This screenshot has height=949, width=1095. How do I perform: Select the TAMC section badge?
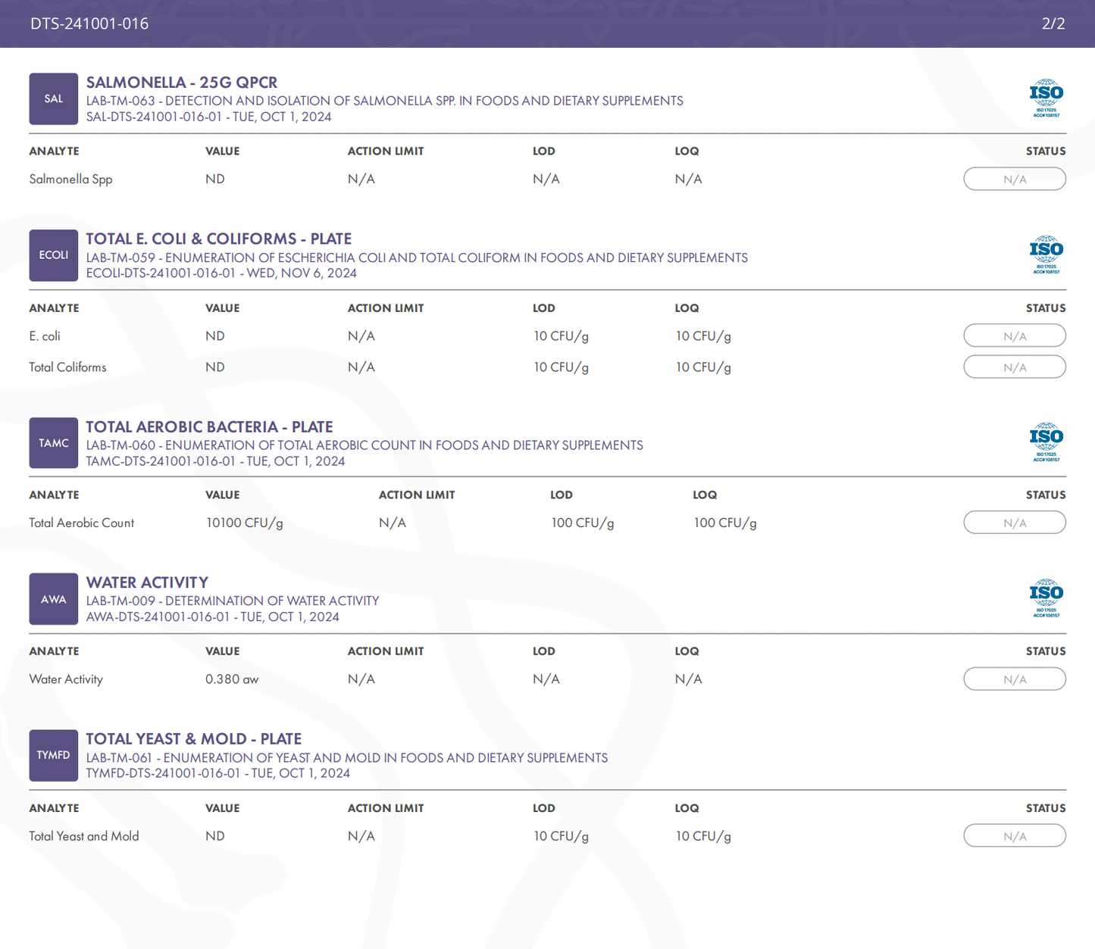(53, 443)
